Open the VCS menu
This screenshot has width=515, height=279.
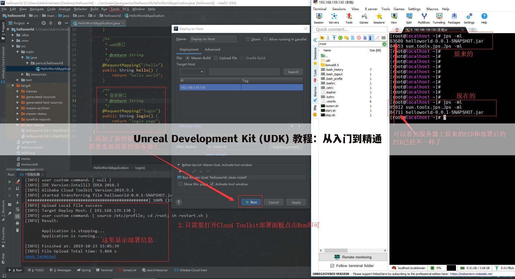click(x=126, y=9)
